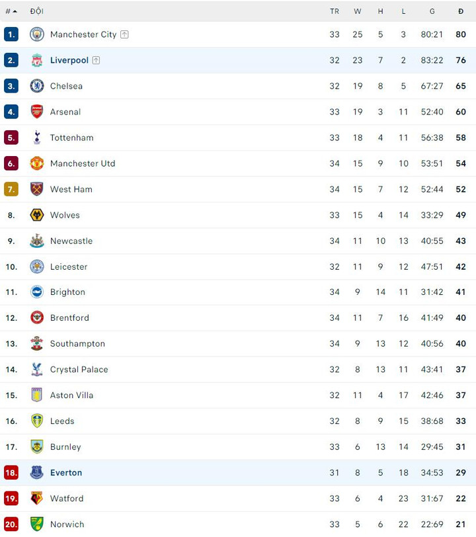Open the Everton team link

66,473
